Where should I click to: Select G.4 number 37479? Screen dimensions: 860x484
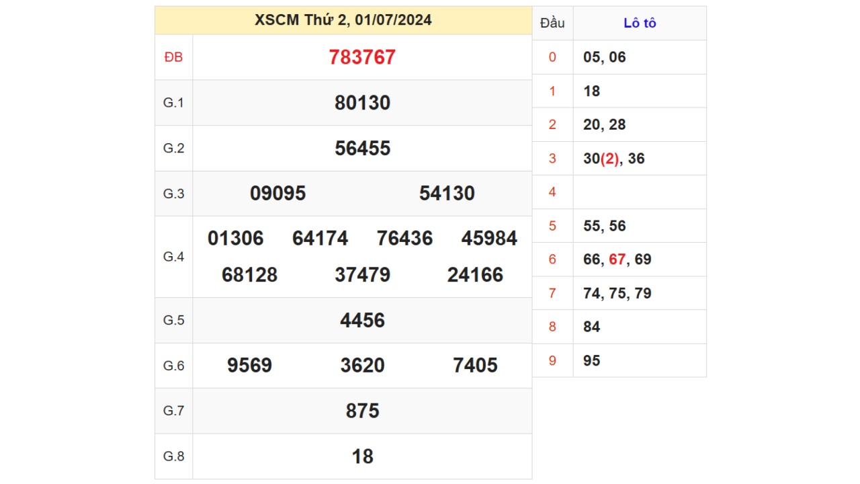(x=362, y=275)
